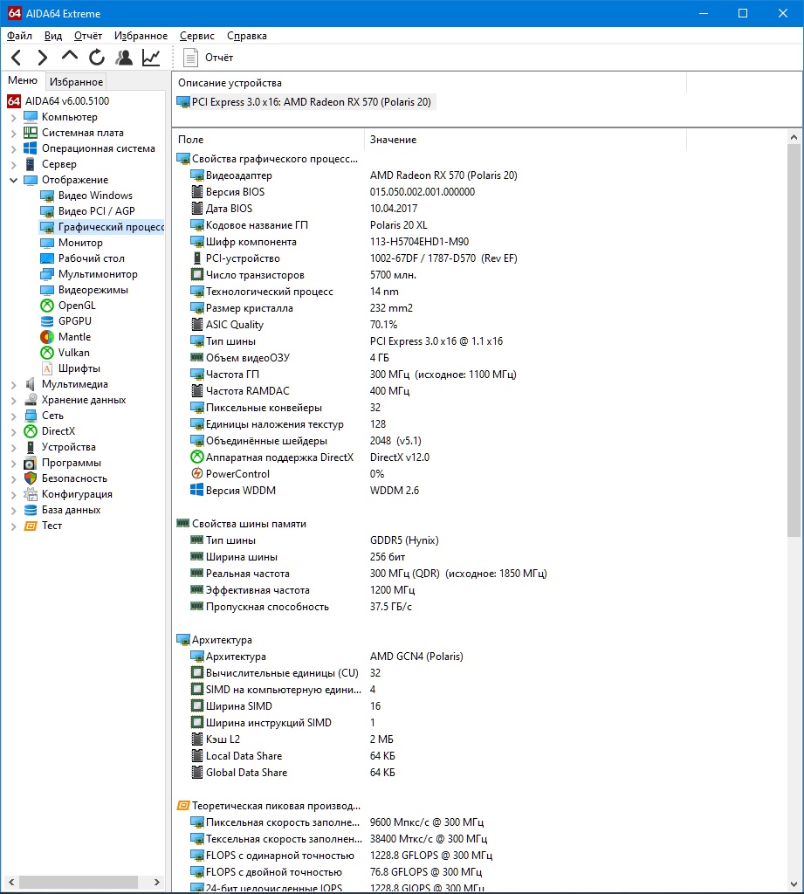The width and height of the screenshot is (804, 894).
Task: Click the Безопасность shield icon
Action: pyautogui.click(x=31, y=478)
